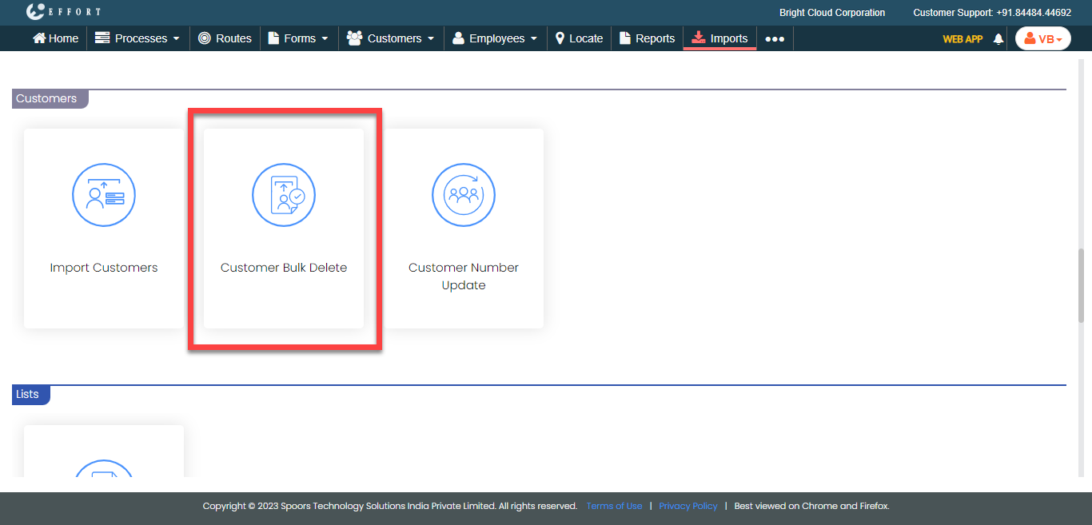Open the Customer Bulk Delete icon
The image size is (1092, 525).
284,195
